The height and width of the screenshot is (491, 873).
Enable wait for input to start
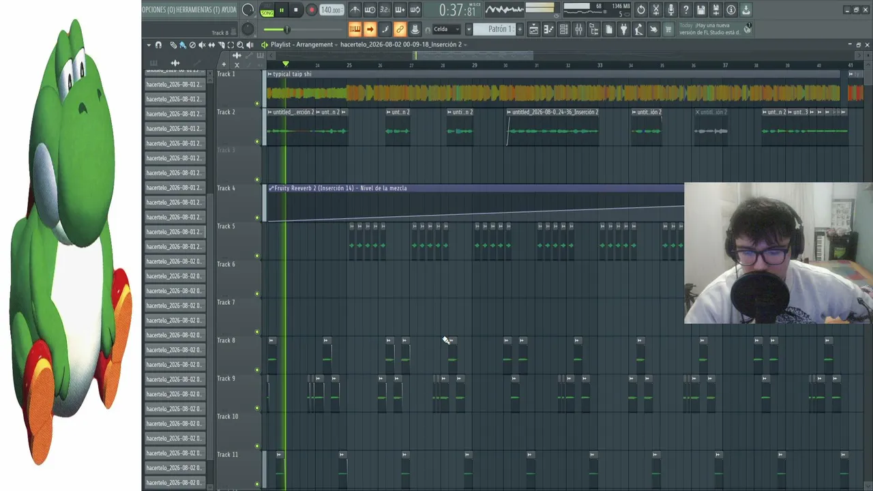[x=370, y=10]
